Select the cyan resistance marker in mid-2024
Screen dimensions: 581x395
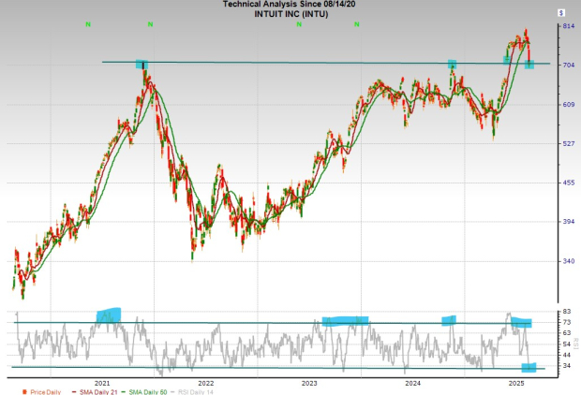point(452,65)
